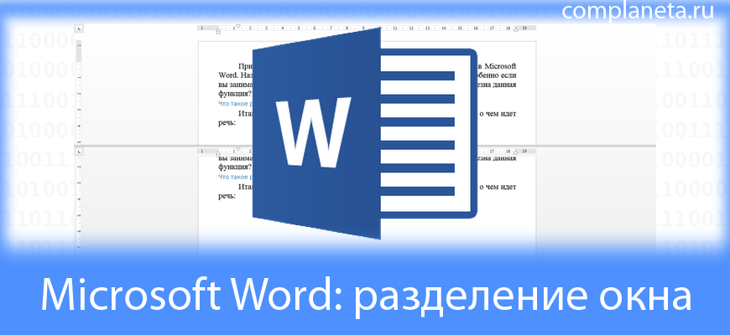Viewport: 730px width, 335px height.
Task: Click the tab selector button in the lower pane
Action: 80,151
